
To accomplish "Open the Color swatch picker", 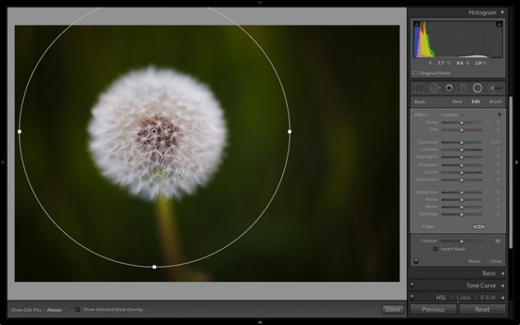I will [479, 226].
